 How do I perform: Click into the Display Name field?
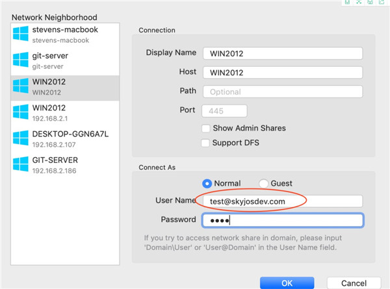[282, 53]
